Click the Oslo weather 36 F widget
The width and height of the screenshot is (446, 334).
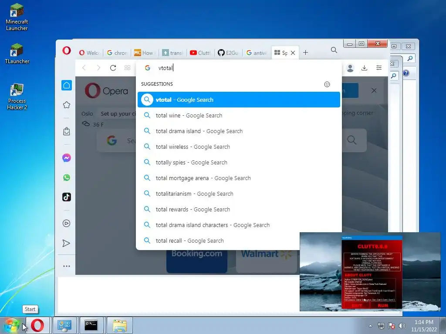(x=93, y=124)
